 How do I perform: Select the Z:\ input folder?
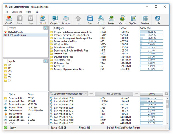coord(10,80)
